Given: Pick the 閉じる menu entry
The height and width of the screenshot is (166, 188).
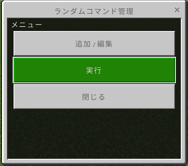Looking at the screenshot, I should [x=94, y=97].
